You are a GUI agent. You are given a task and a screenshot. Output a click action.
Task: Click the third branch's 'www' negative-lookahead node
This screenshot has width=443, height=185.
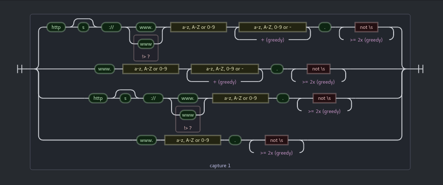(x=188, y=115)
